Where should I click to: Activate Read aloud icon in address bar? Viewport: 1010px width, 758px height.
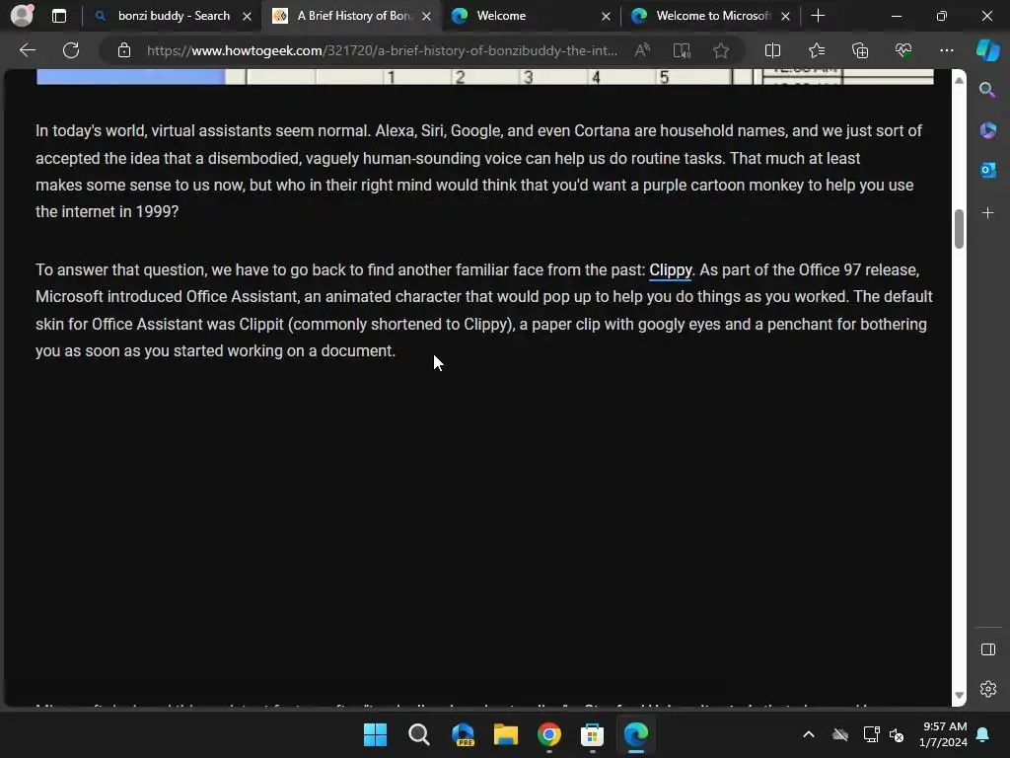[642, 50]
